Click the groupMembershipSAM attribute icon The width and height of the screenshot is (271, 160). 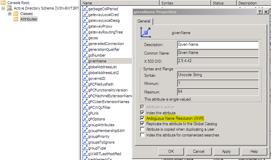[85, 130]
